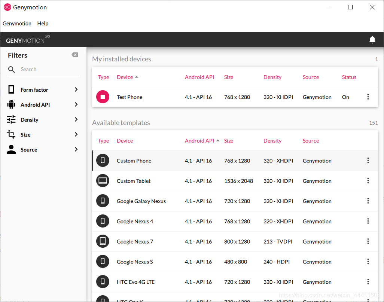Expand the Source filter chevron
Screen dimensions: 384x302
76,149
